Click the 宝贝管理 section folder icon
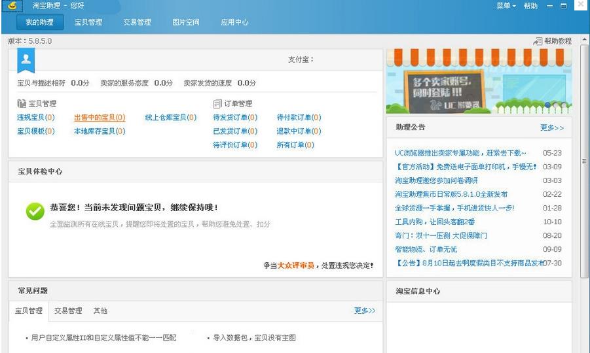 (x=22, y=103)
